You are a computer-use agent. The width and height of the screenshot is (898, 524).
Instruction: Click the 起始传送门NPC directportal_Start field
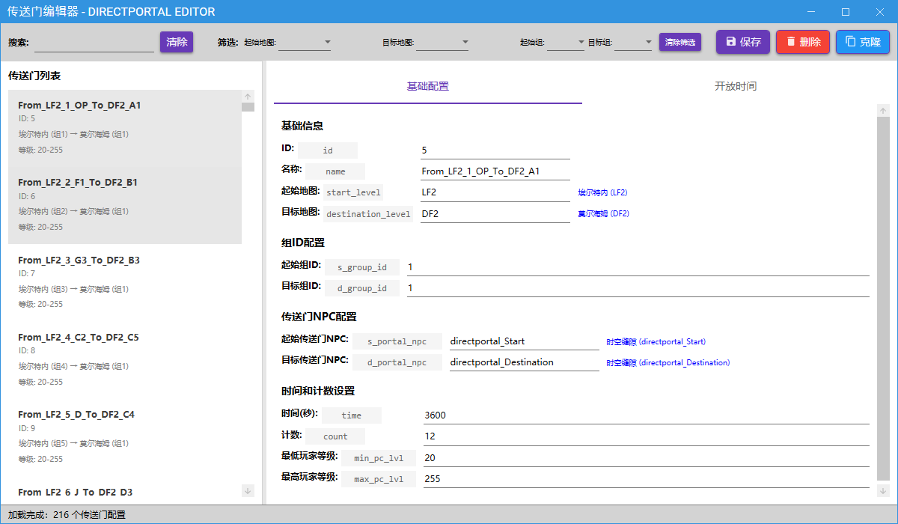point(524,341)
